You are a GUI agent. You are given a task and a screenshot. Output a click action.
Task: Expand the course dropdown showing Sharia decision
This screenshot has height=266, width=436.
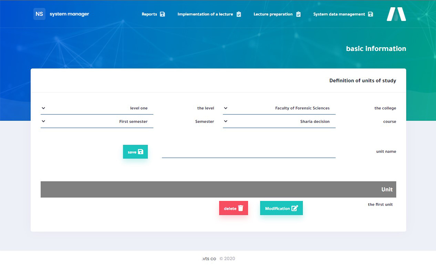pos(279,121)
